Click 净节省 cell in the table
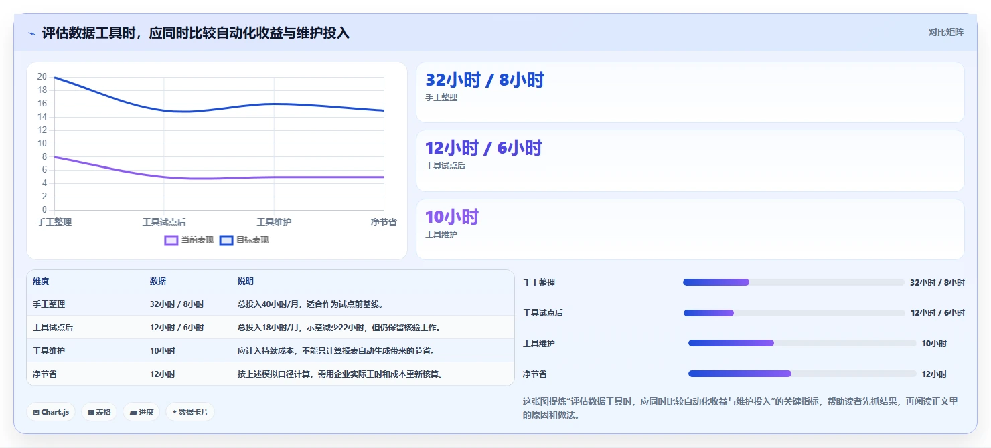Screen dimensions: 991x448 (45, 374)
